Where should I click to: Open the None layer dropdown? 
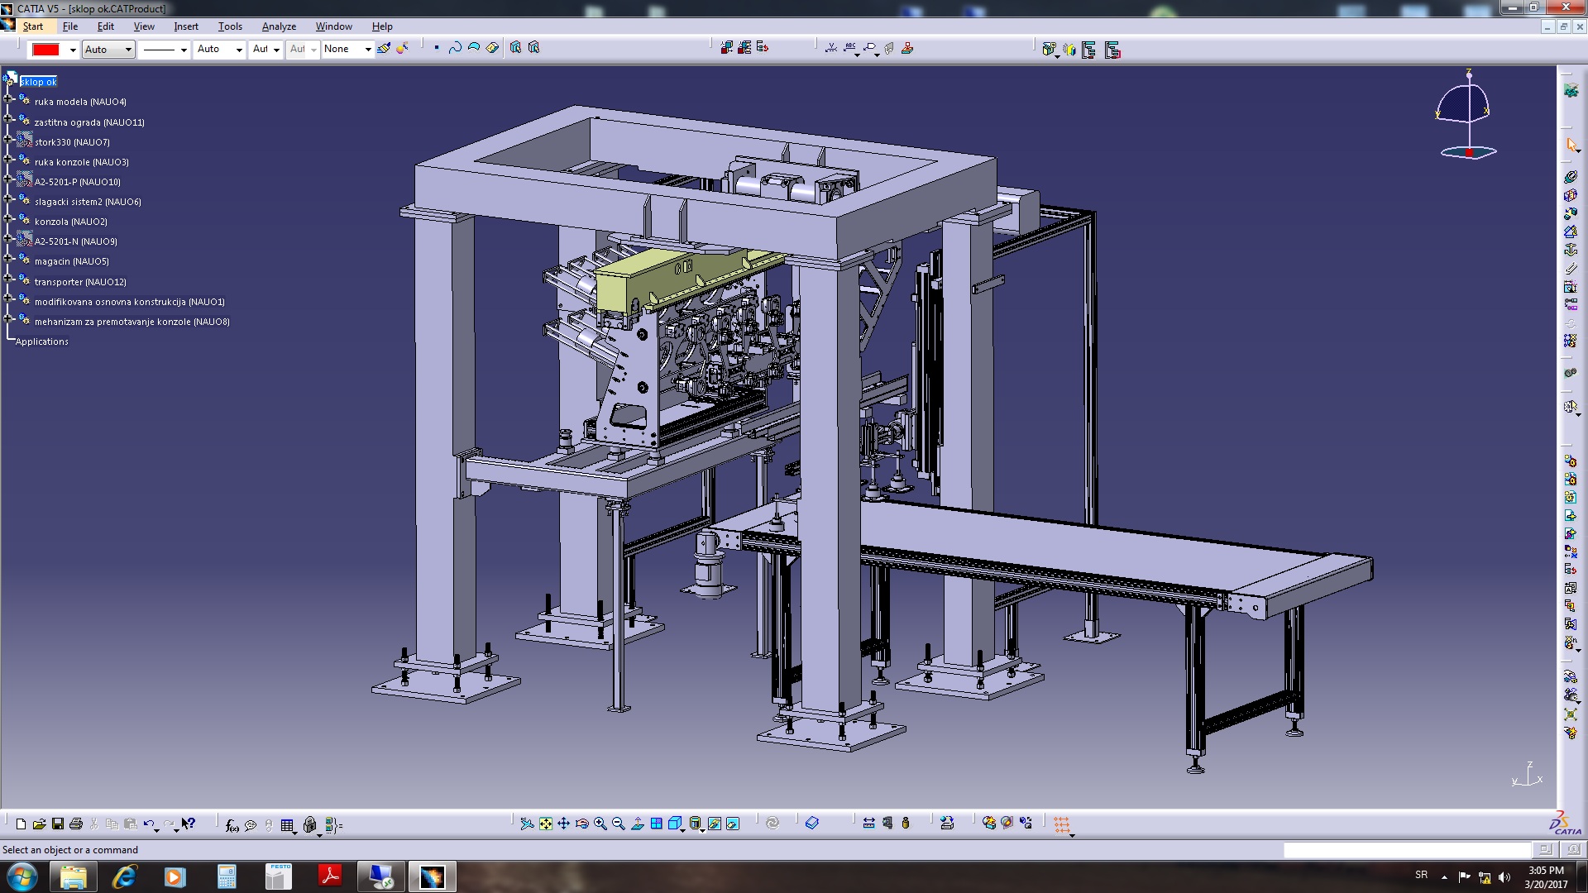tap(367, 50)
